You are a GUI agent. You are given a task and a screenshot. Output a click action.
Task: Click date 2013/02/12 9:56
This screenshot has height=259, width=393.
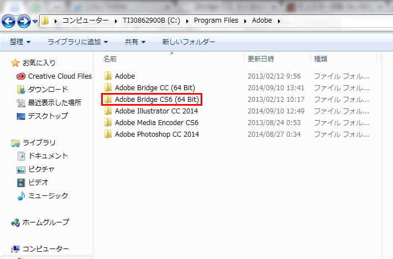pyautogui.click(x=274, y=76)
